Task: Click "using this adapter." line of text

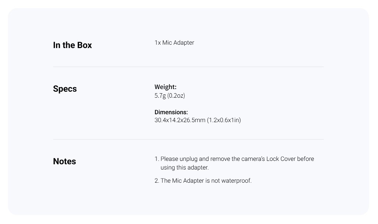Action: pos(184,167)
